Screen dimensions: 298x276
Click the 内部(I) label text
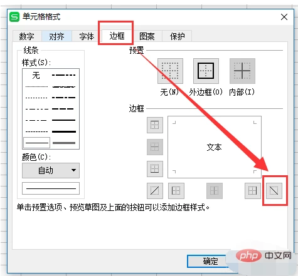(x=242, y=92)
